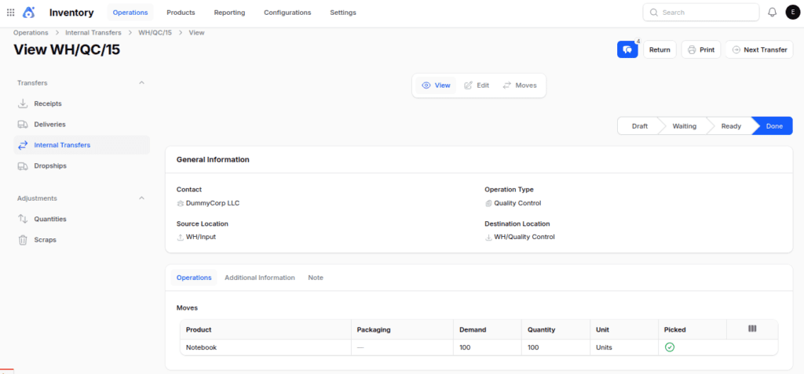Click the eye icon on View tab
The height and width of the screenshot is (374, 804).
coord(426,85)
